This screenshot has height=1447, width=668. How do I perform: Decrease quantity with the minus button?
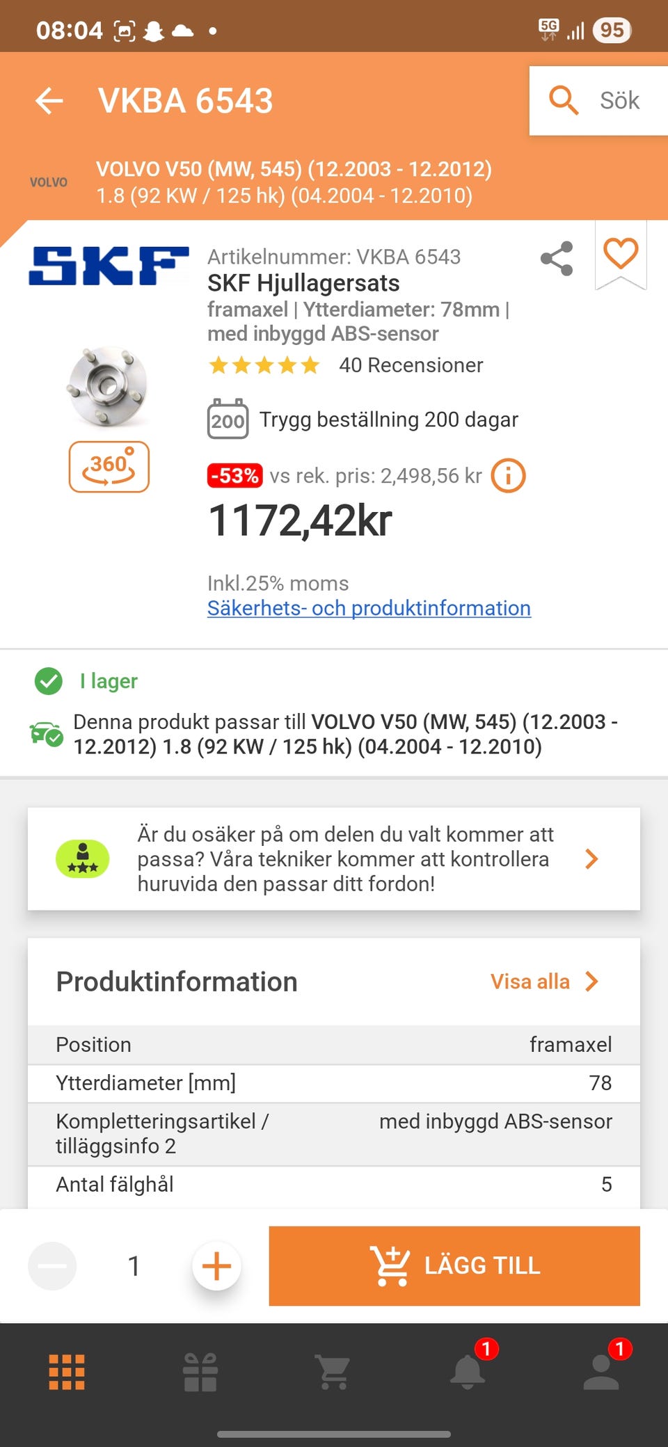pyautogui.click(x=52, y=1266)
